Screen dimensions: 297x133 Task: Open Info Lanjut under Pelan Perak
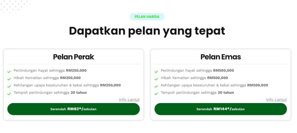pyautogui.click(x=129, y=100)
